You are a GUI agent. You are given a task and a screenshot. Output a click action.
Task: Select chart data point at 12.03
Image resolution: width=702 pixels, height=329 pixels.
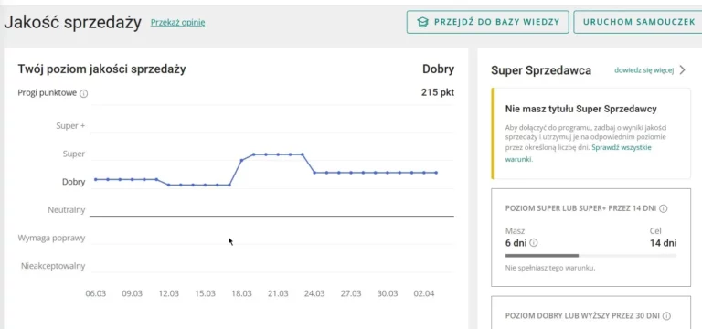pos(169,185)
